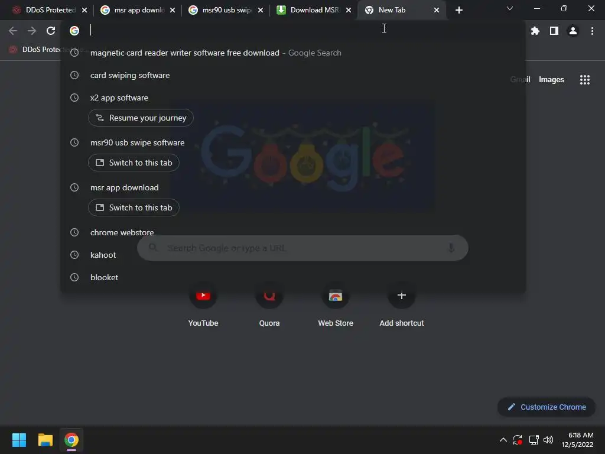The width and height of the screenshot is (605, 454).
Task: Click Switch to this tab under msr app
Action: tap(134, 207)
